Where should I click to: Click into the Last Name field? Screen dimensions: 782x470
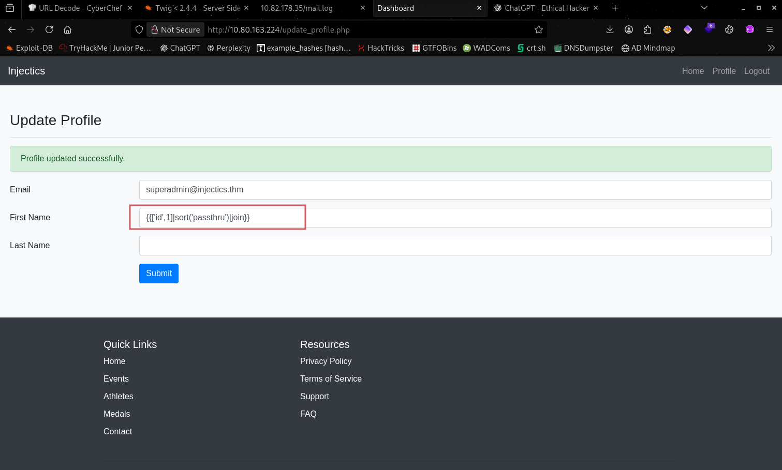[x=455, y=246]
